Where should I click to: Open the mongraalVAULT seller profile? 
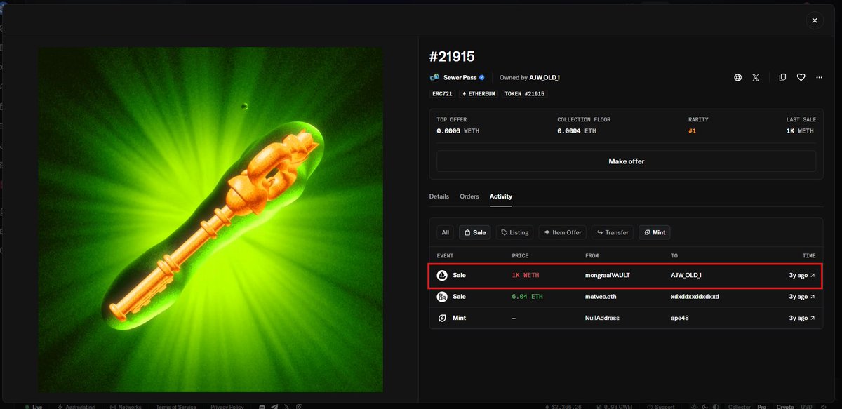click(x=608, y=276)
